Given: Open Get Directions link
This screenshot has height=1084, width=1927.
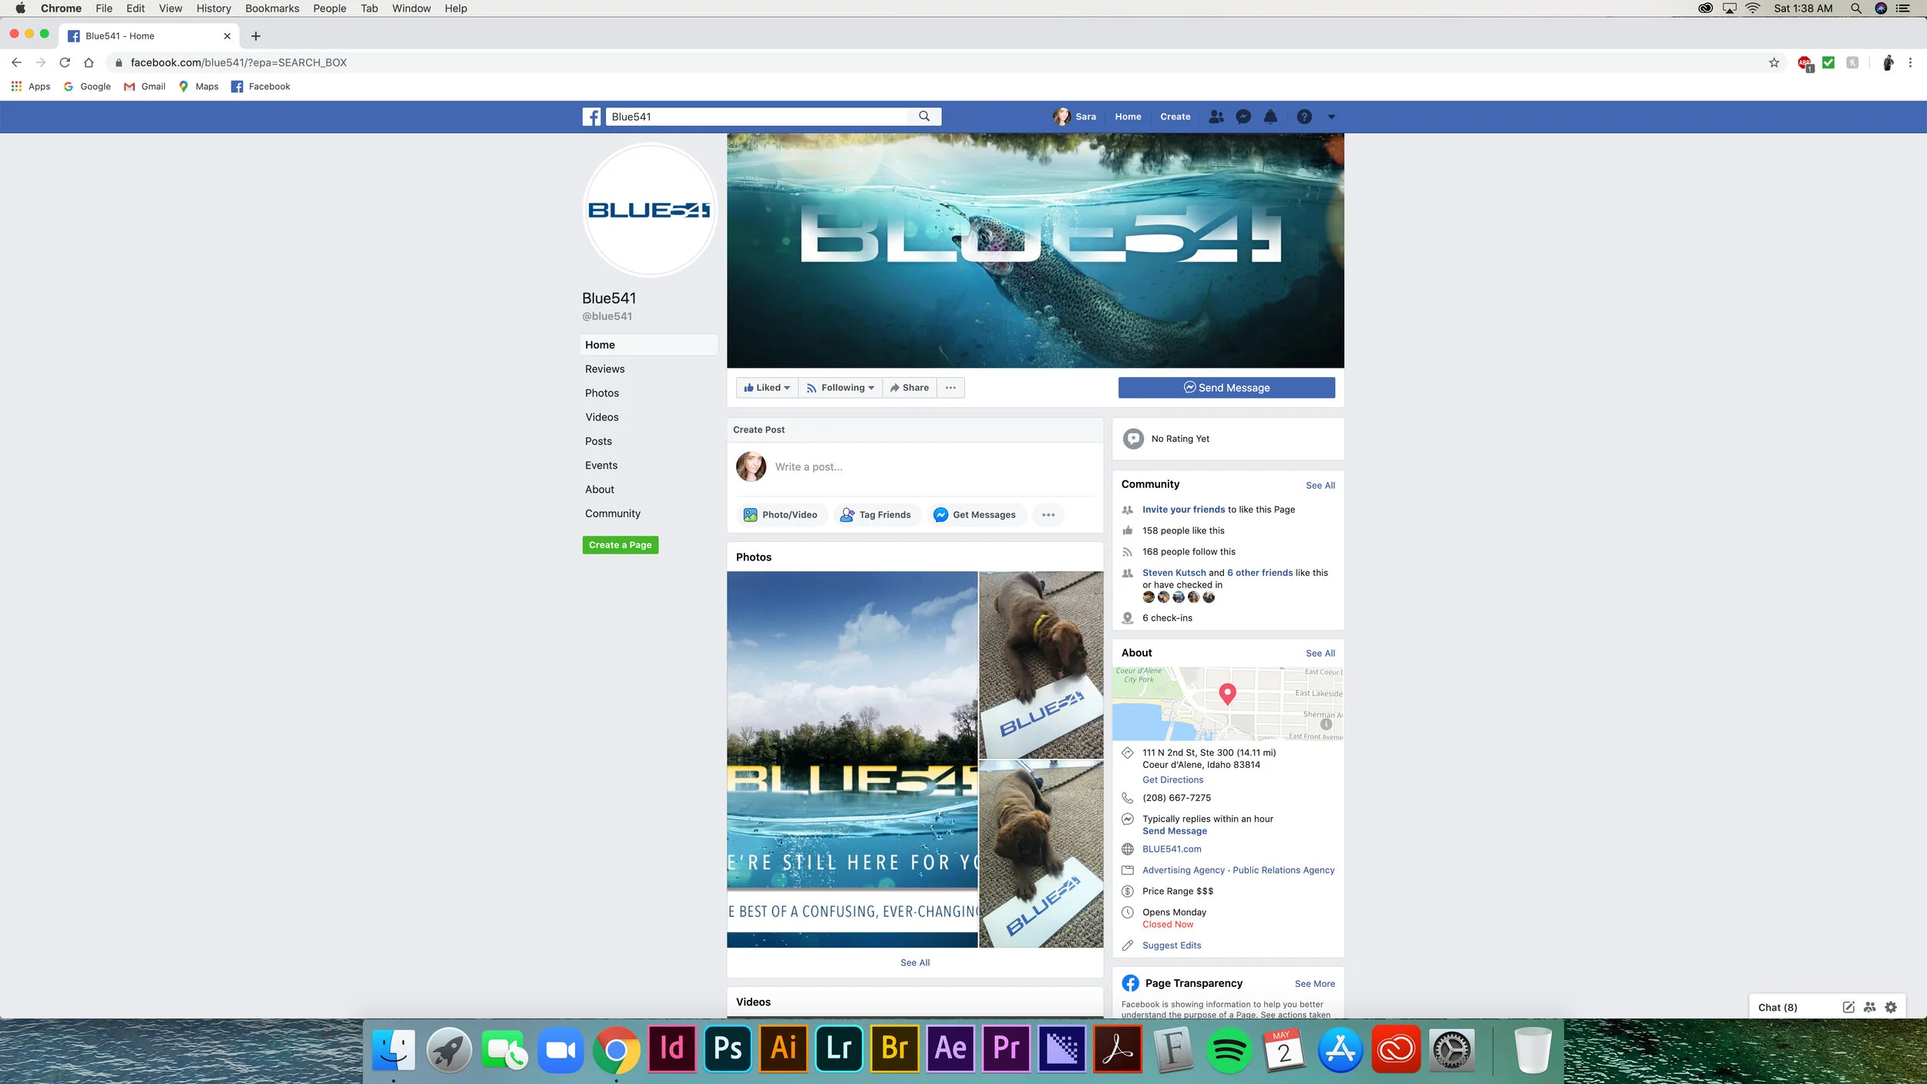Looking at the screenshot, I should [1172, 780].
